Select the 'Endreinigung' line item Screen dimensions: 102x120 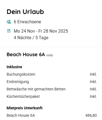[x=18, y=82]
